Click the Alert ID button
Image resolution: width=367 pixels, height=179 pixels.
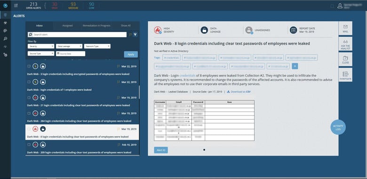(161, 150)
